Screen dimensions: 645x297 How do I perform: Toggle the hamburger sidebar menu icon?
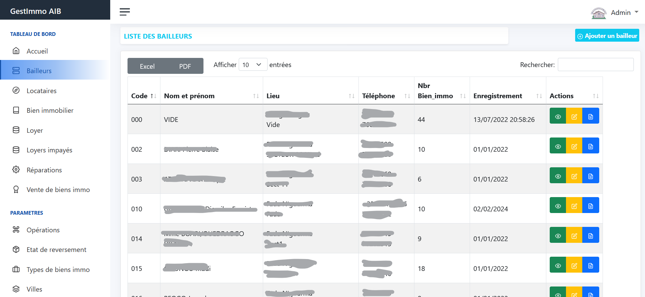(x=125, y=12)
